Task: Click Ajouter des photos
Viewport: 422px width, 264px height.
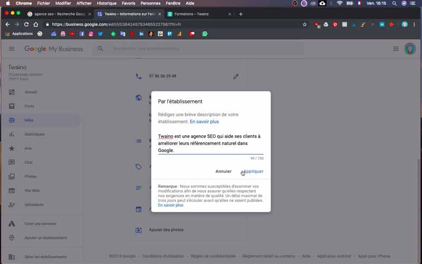Action: coord(166,230)
